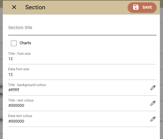163x139 pixels.
Task: Enable the Charts checkbox
Action: 14,43
